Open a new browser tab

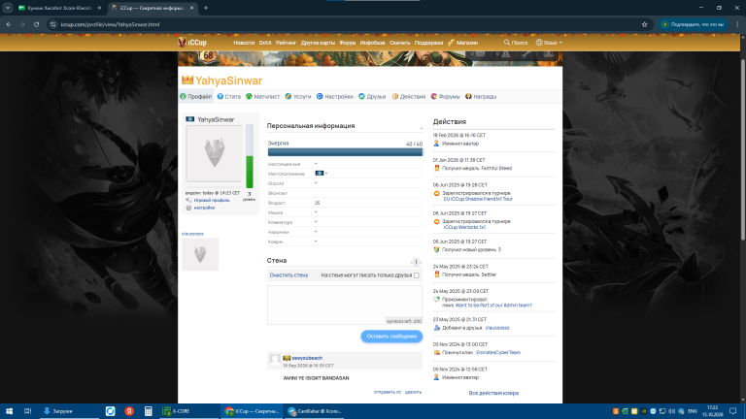[206, 8]
